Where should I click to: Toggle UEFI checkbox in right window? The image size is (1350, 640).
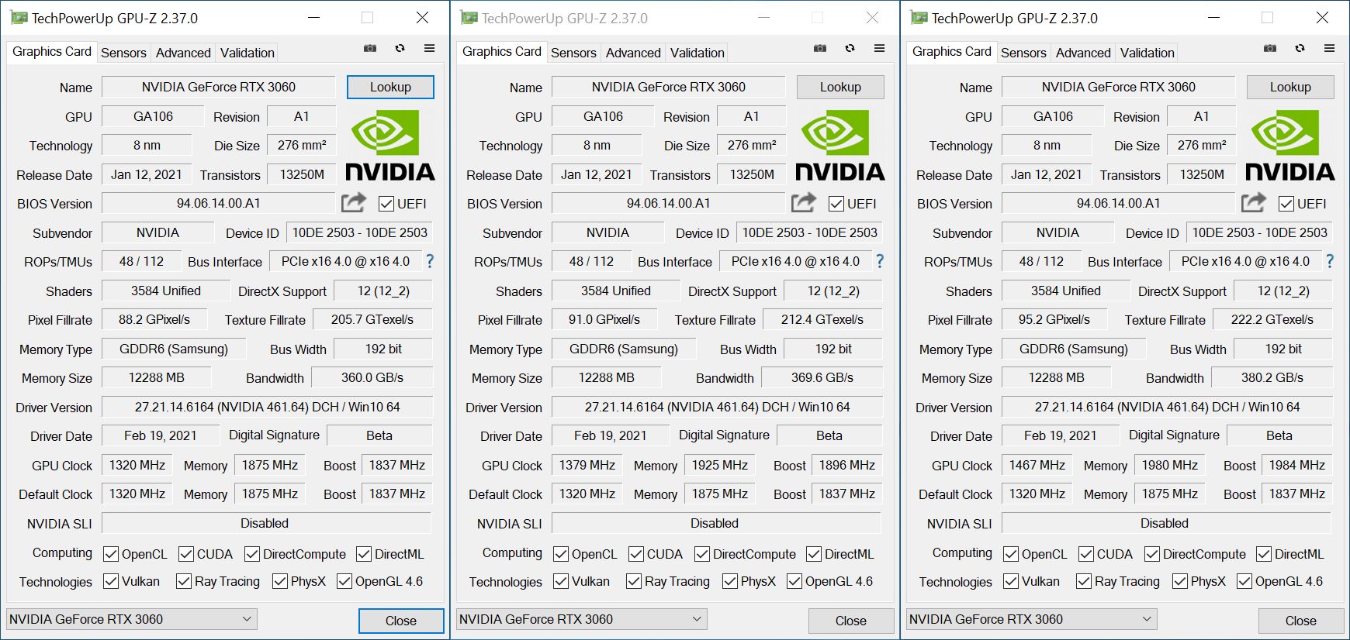pos(1286,204)
